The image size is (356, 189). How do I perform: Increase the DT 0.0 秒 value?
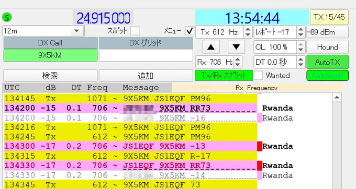pyautogui.click(x=301, y=60)
